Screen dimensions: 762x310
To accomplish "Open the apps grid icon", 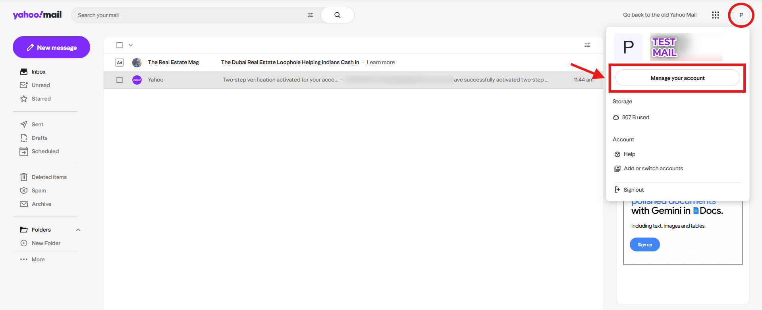I will (x=715, y=15).
